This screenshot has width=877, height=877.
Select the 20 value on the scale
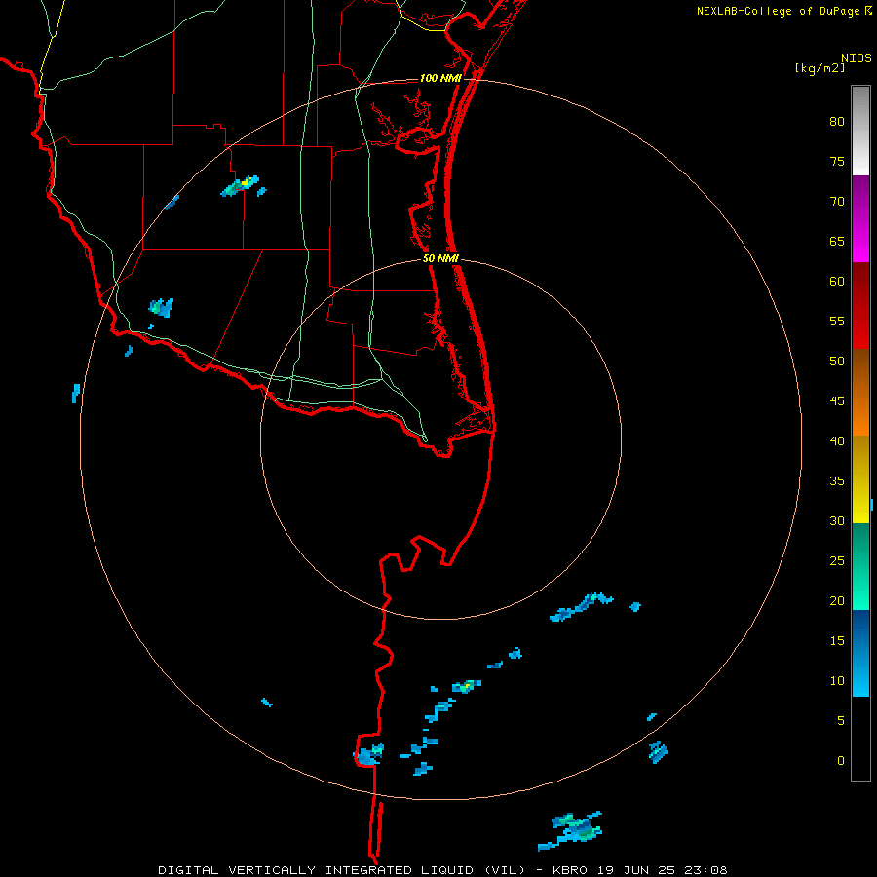tap(837, 600)
